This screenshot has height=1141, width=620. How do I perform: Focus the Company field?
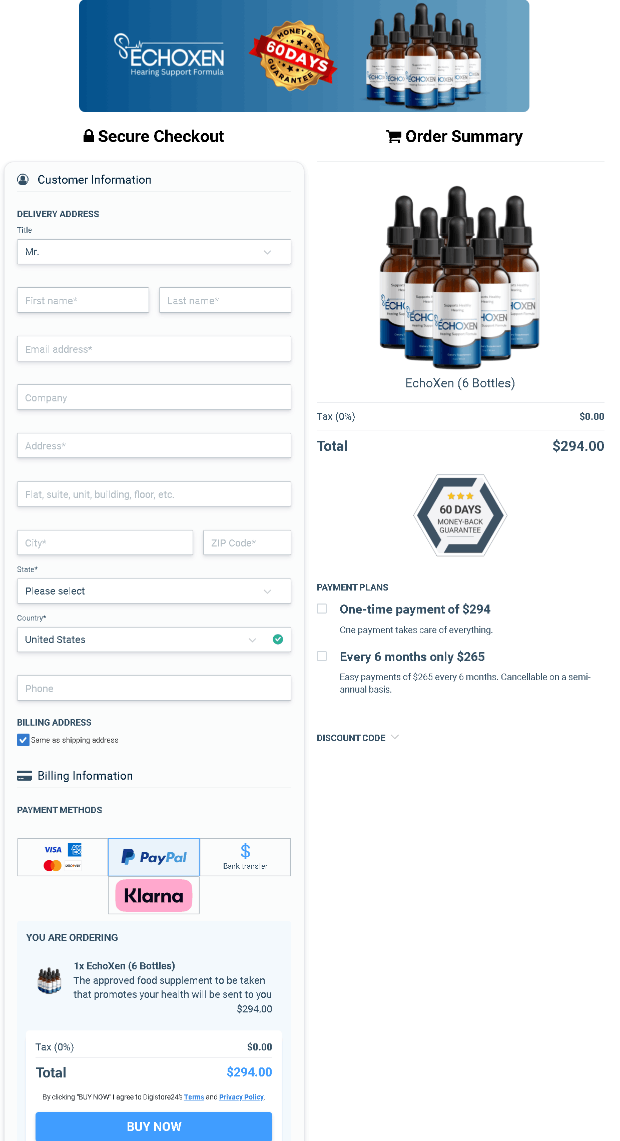coord(154,397)
